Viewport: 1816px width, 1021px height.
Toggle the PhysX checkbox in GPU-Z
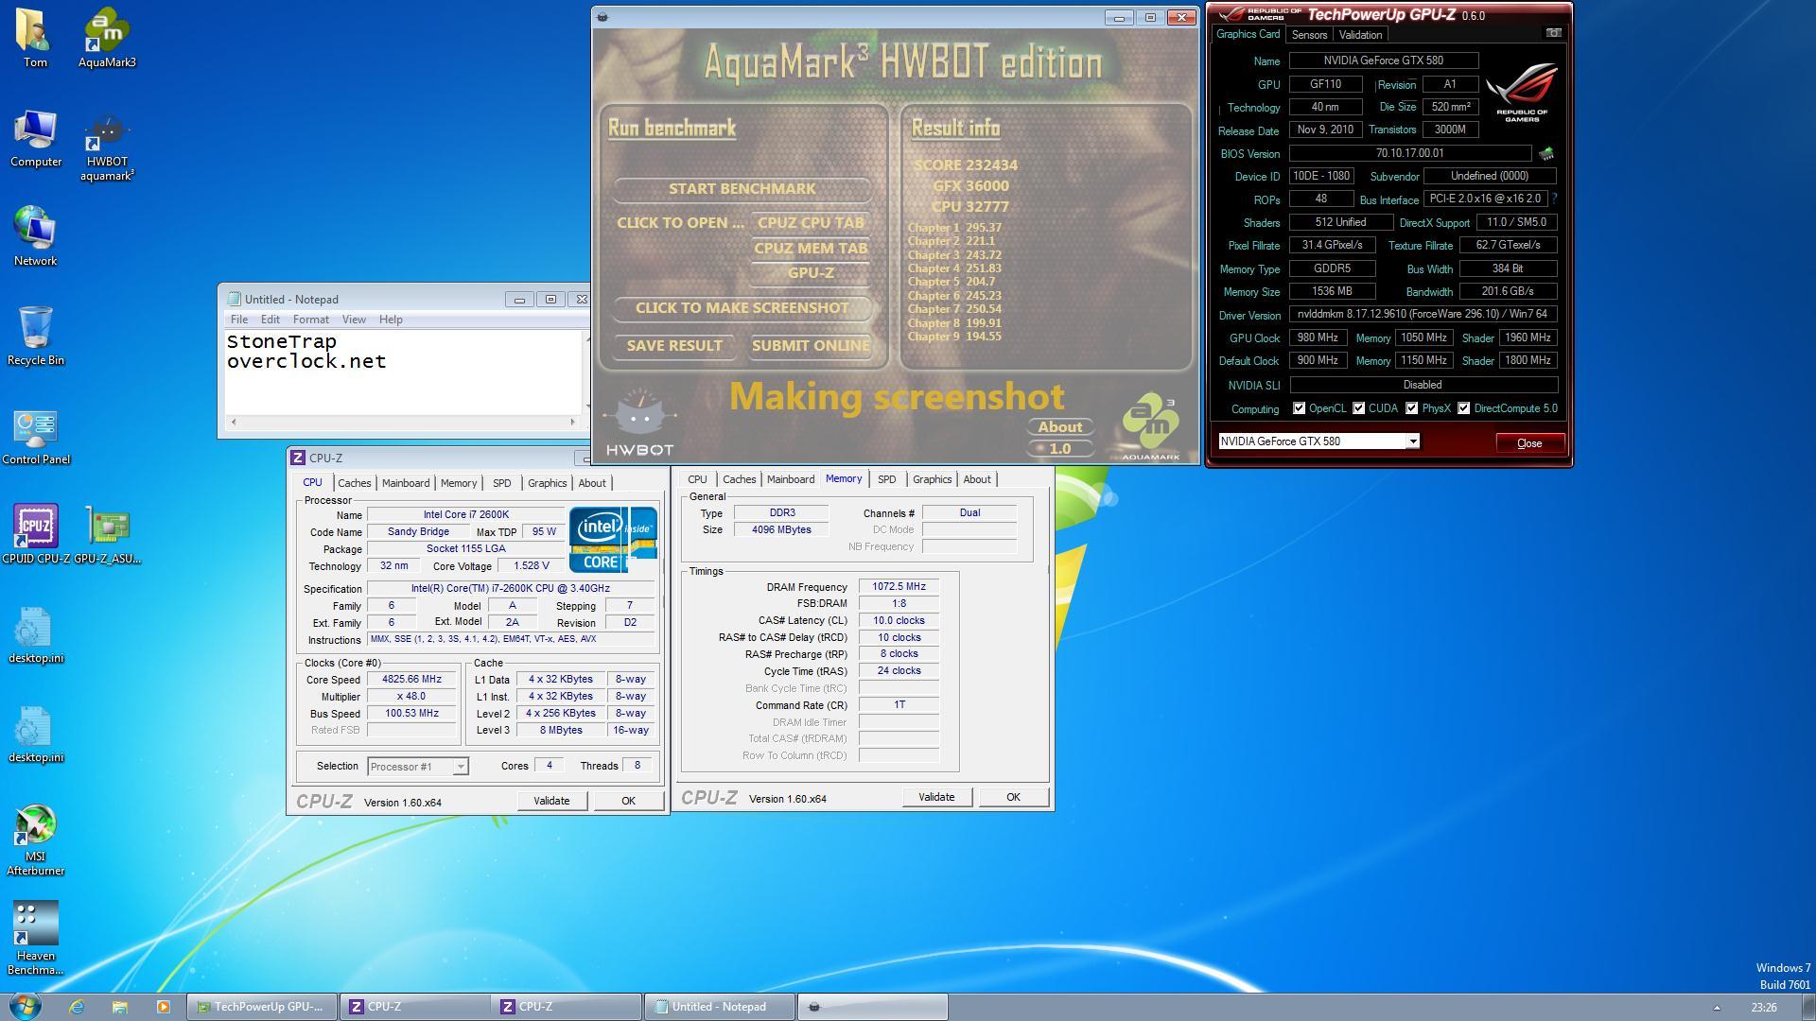point(1411,408)
